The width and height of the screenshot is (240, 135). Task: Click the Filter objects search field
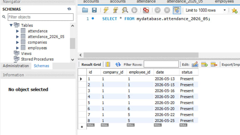tap(41, 17)
